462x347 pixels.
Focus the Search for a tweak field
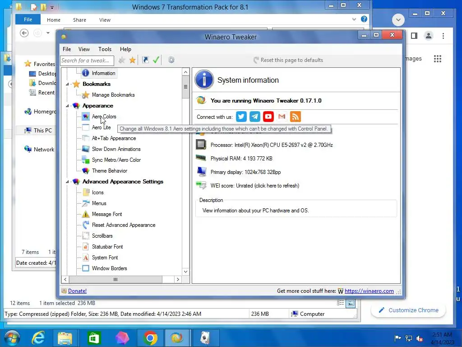click(87, 61)
